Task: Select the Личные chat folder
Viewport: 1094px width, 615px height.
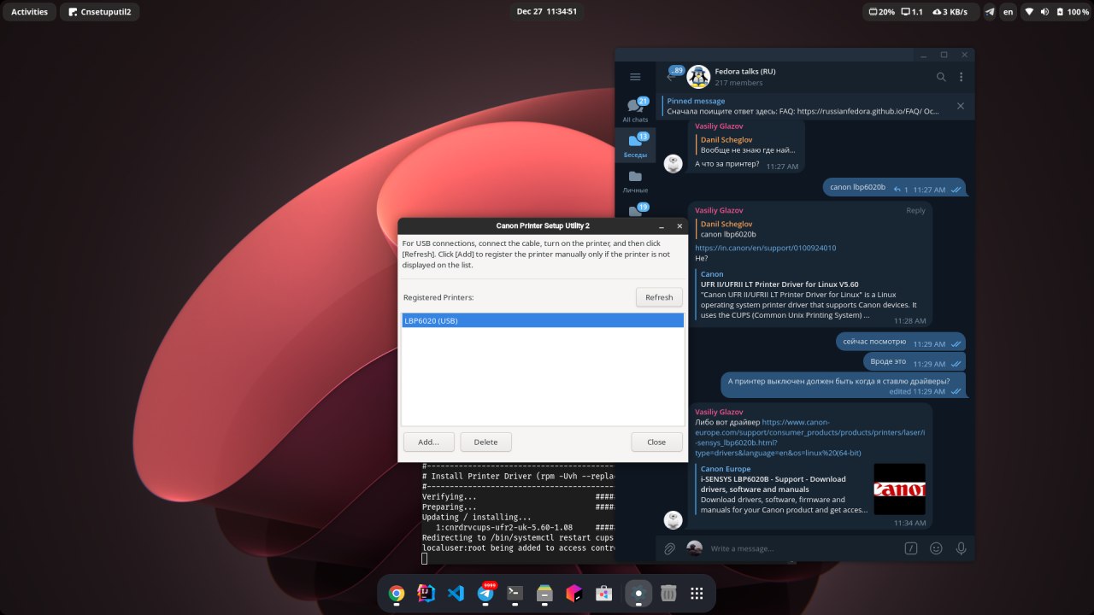Action: tap(635, 181)
